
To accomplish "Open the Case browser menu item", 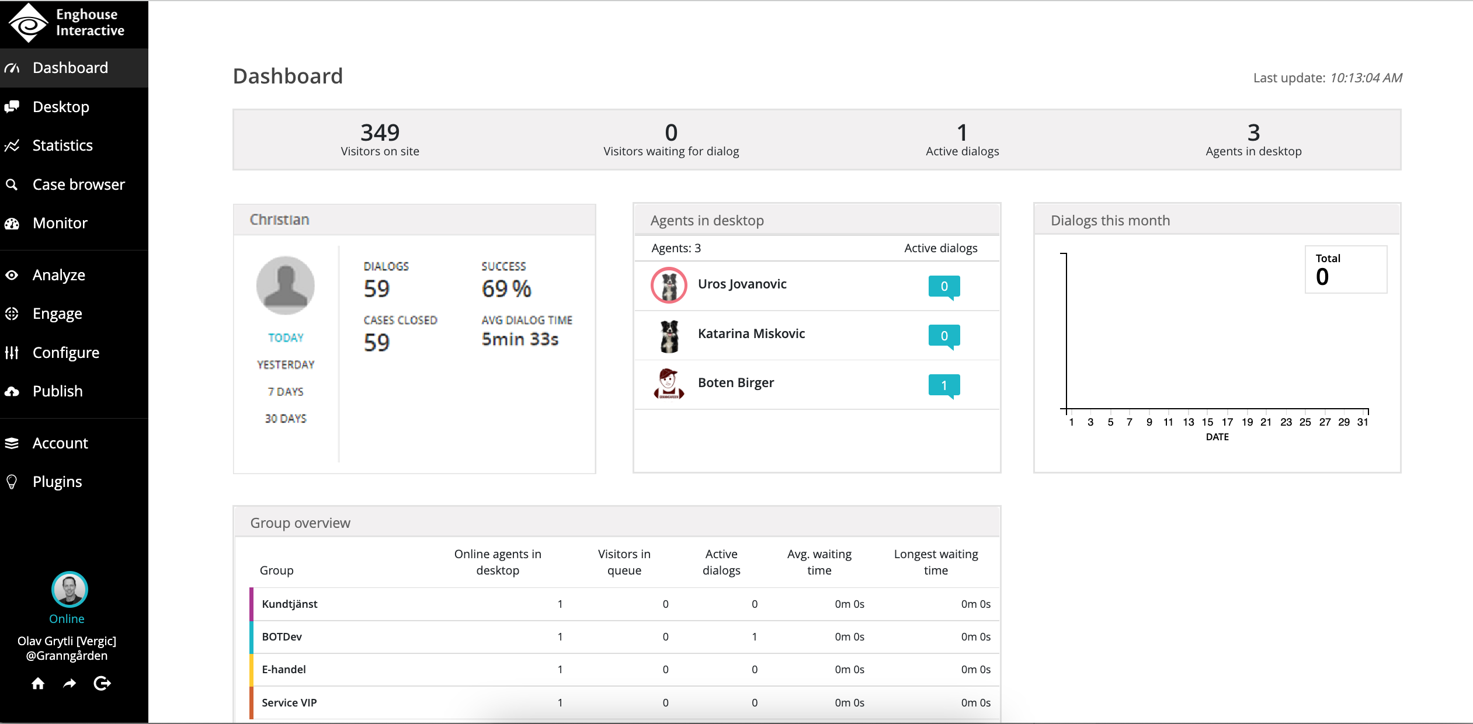I will 78,185.
